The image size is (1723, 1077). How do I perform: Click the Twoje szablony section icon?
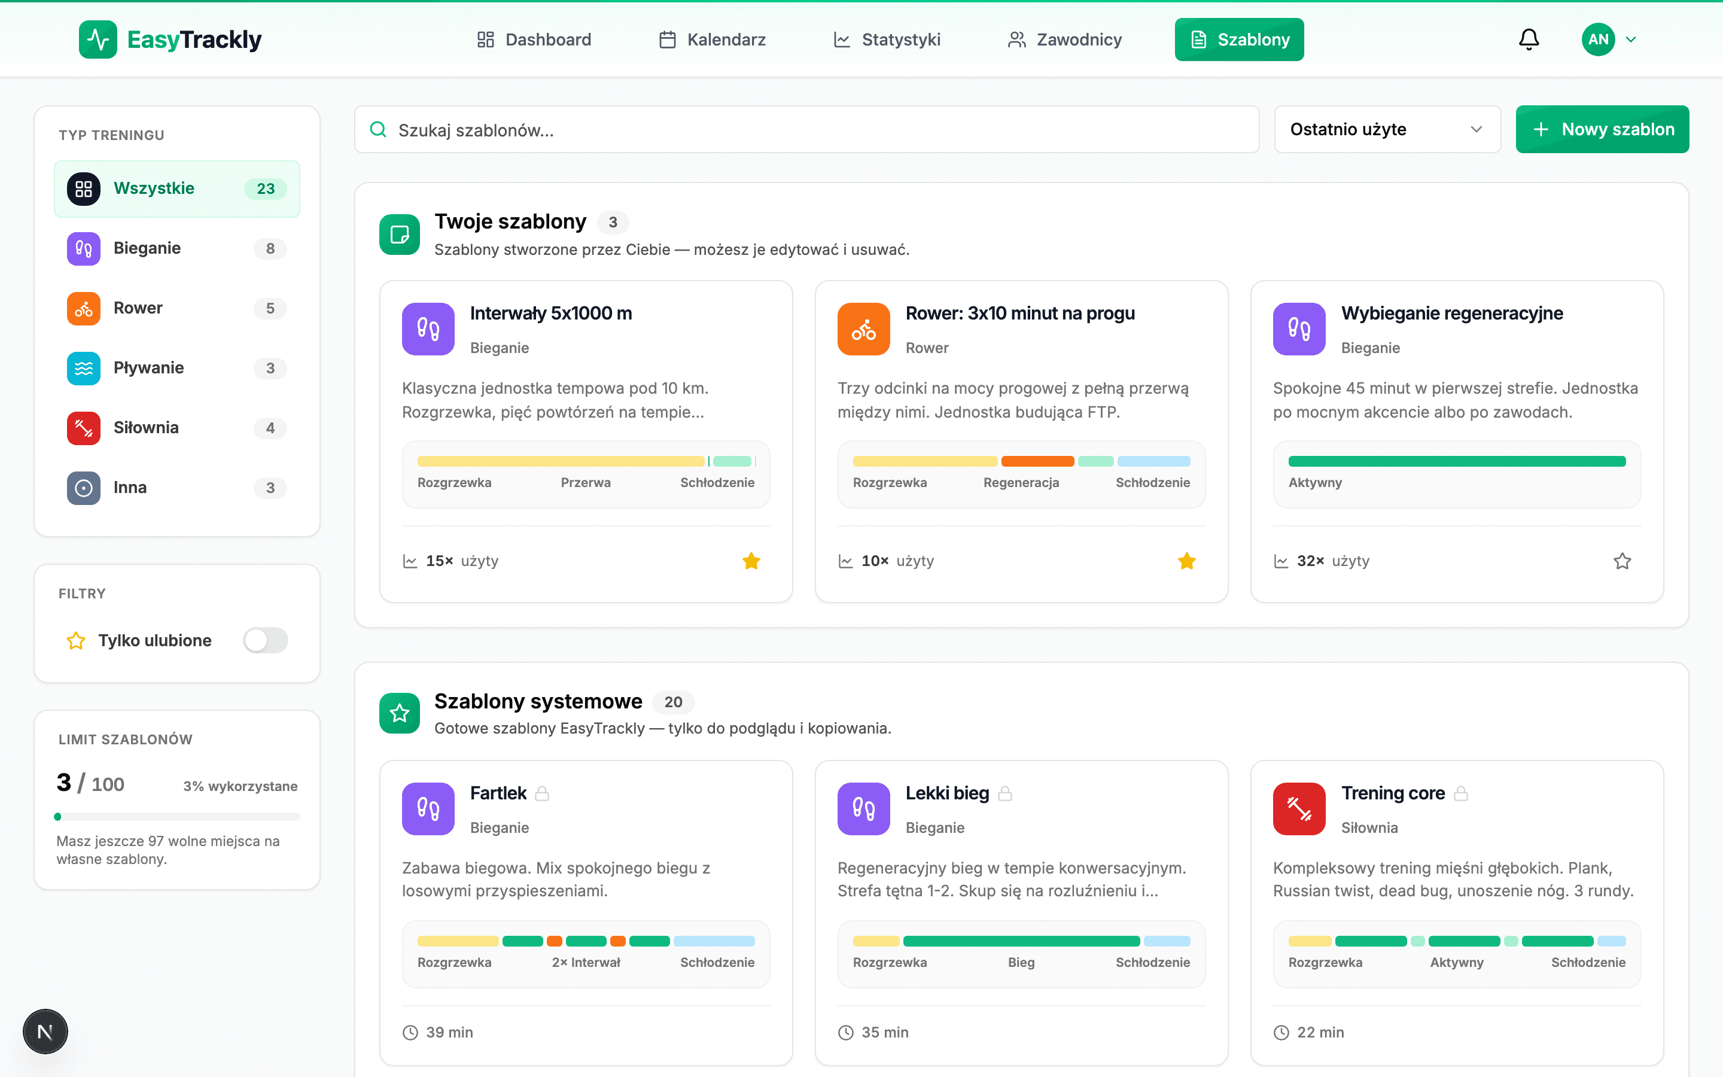[400, 235]
